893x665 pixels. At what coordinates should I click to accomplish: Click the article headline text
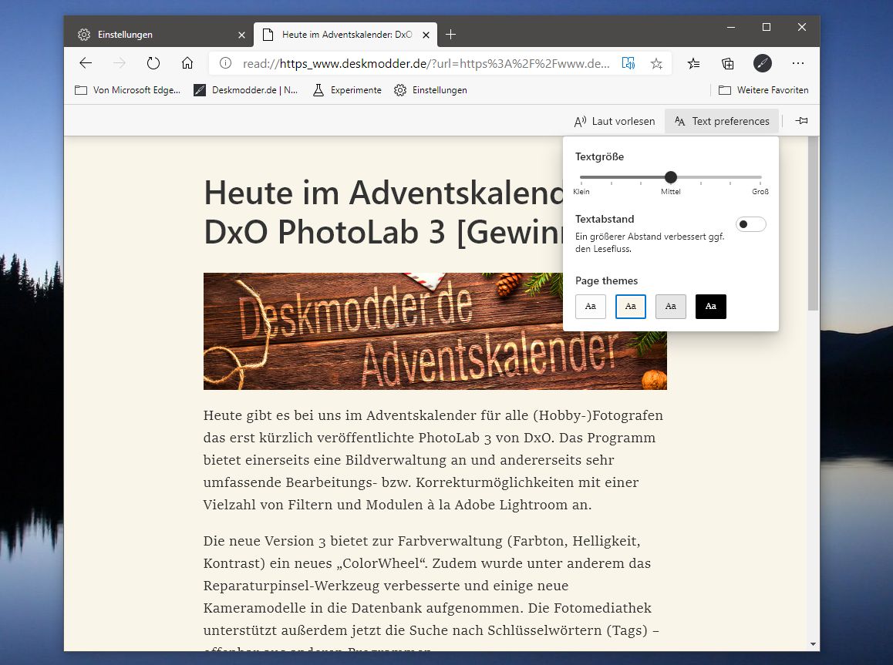(383, 212)
